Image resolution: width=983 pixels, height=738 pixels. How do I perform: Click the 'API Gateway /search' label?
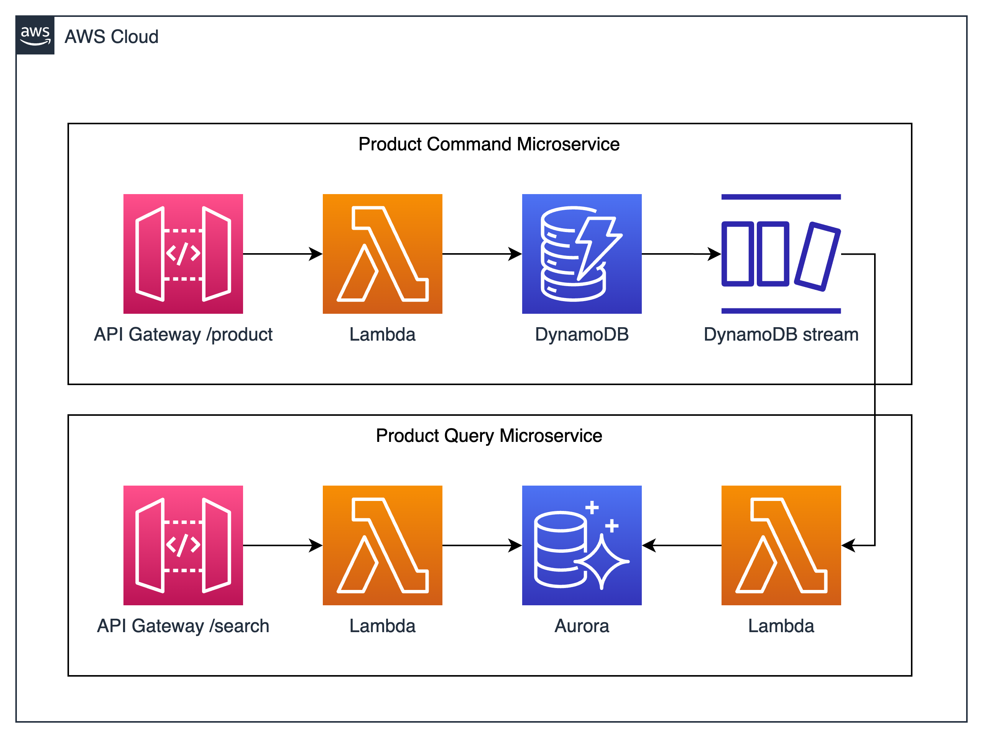[x=183, y=626]
